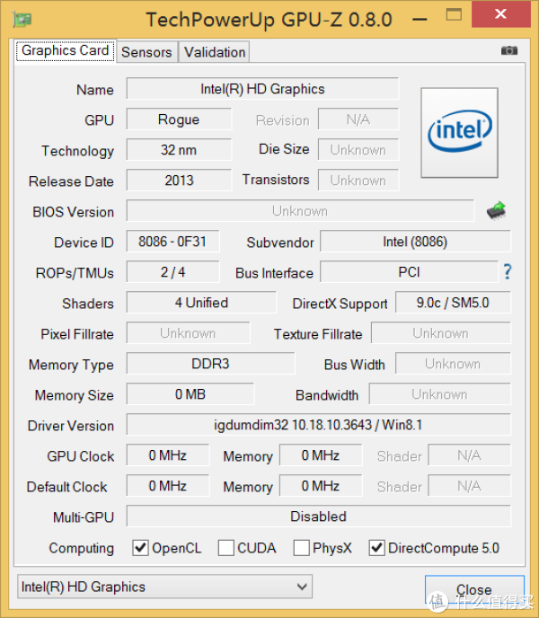This screenshot has height=618, width=539.
Task: Open the Validation tab
Action: point(215,52)
